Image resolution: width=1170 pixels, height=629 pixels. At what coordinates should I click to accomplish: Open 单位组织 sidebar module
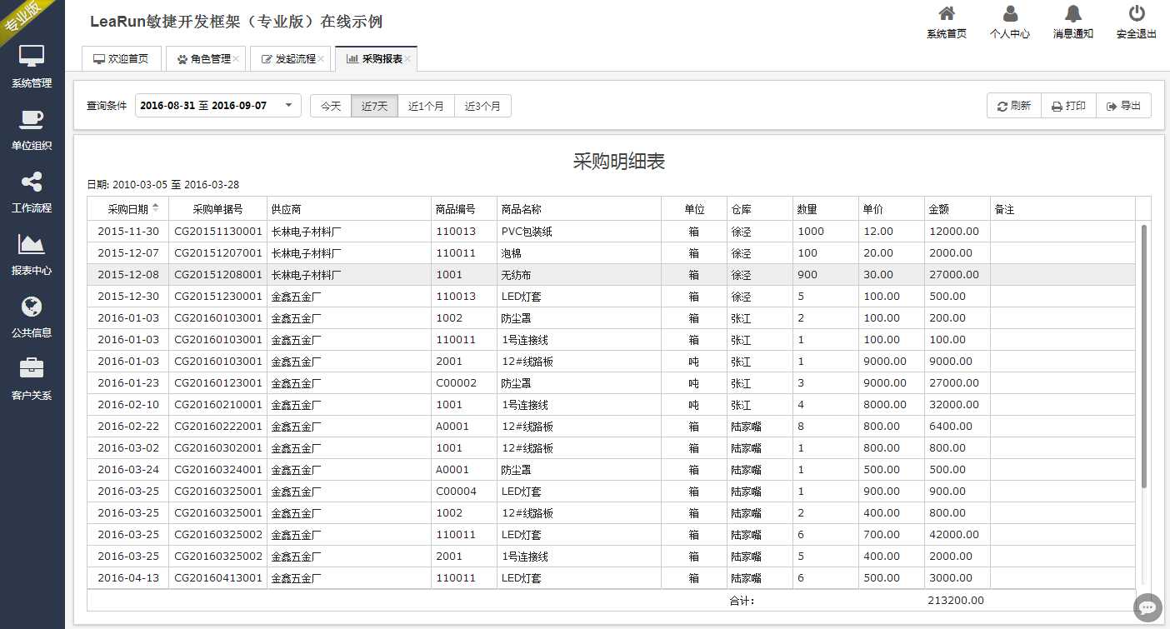32,129
